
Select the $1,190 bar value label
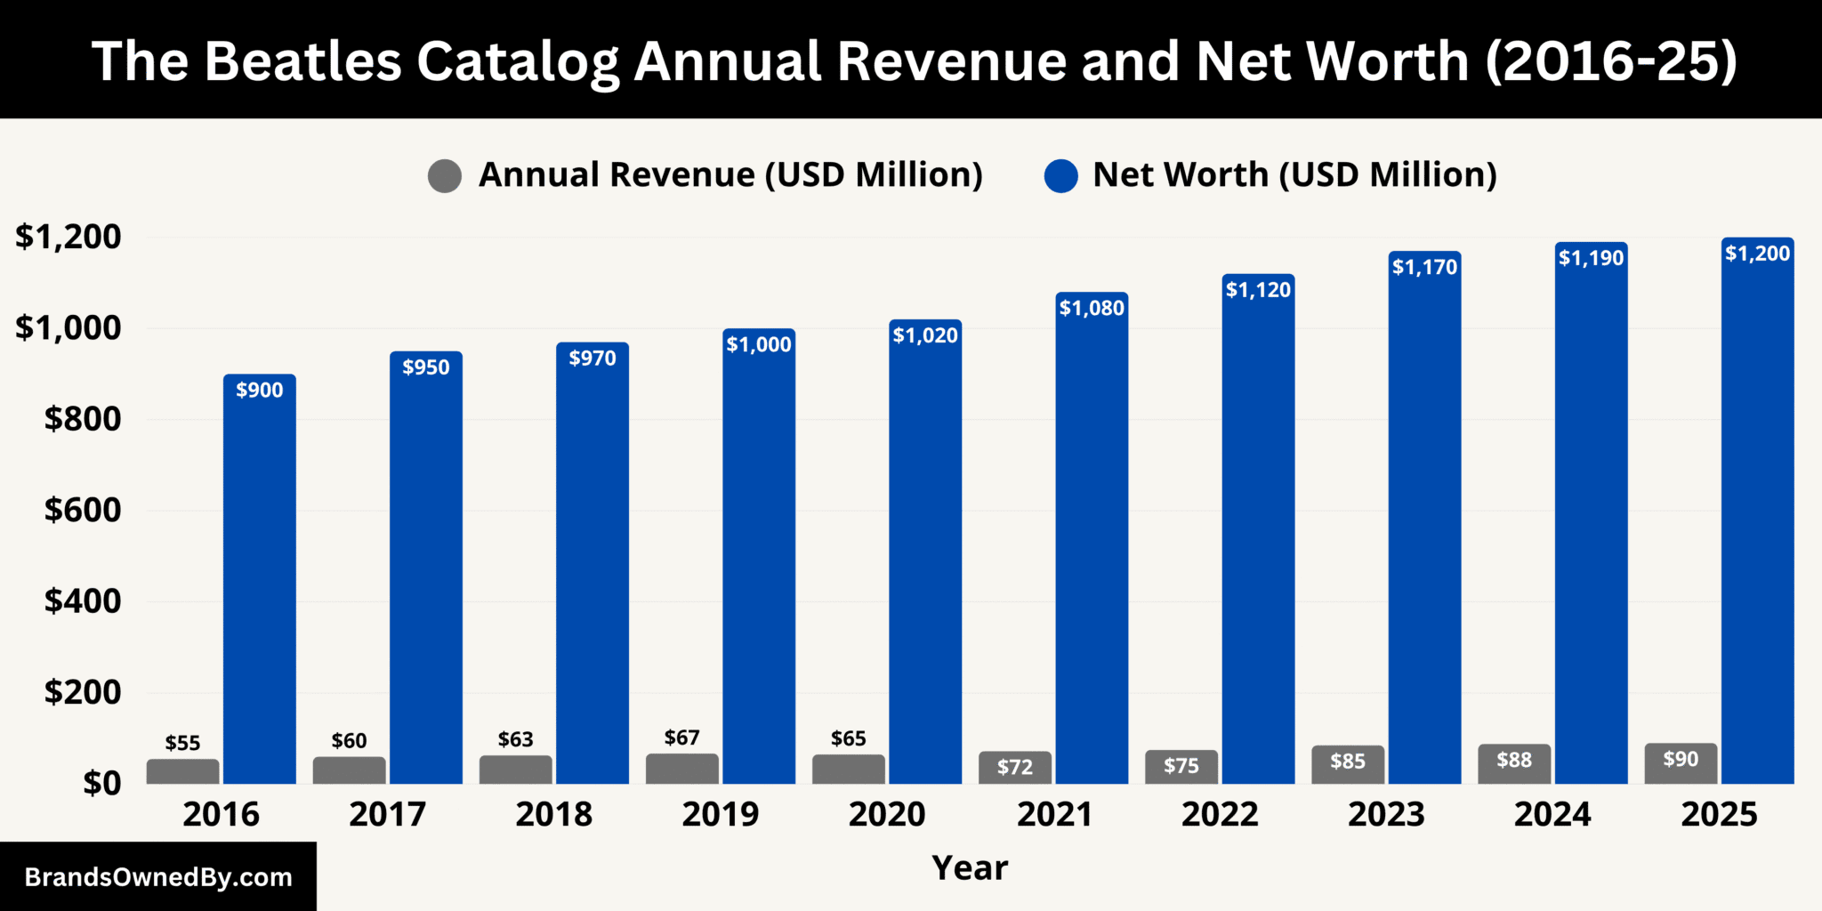pos(1591,258)
